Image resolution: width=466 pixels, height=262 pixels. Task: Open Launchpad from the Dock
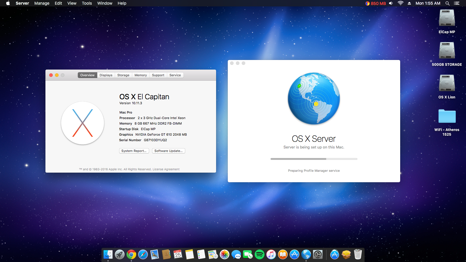pyautogui.click(x=120, y=255)
